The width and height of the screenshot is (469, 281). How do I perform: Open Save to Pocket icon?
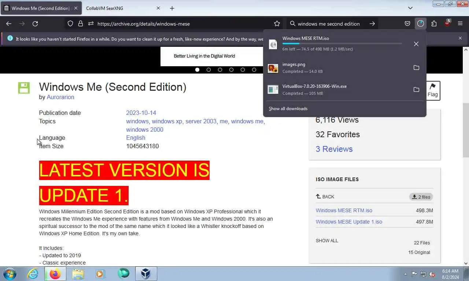407,24
